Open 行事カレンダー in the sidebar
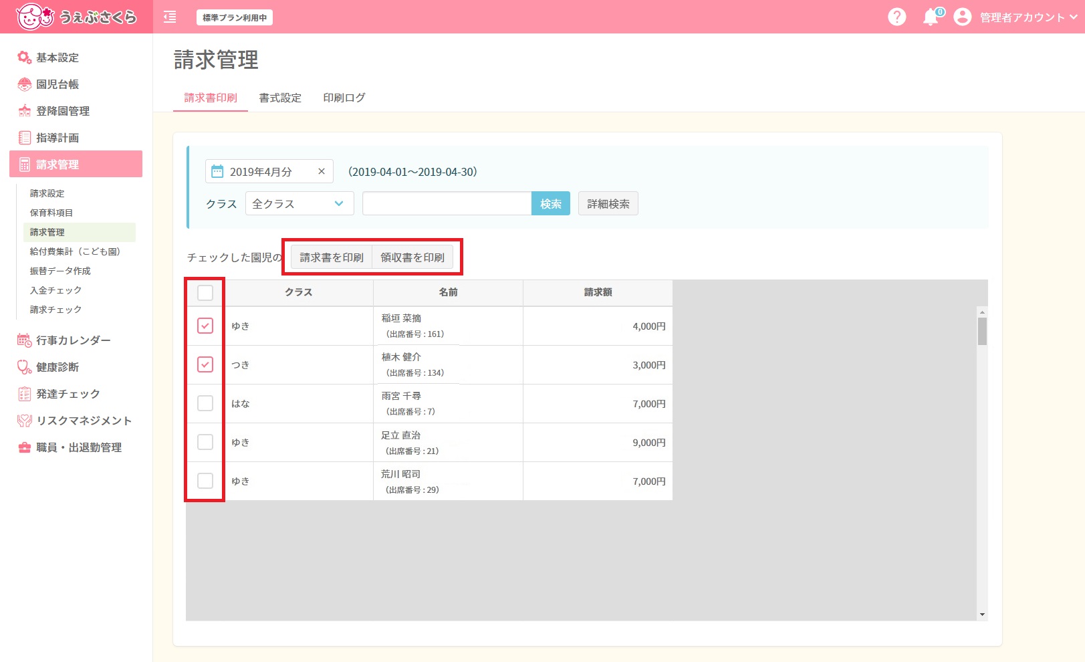Screen dimensions: 1085x662 click(74, 340)
